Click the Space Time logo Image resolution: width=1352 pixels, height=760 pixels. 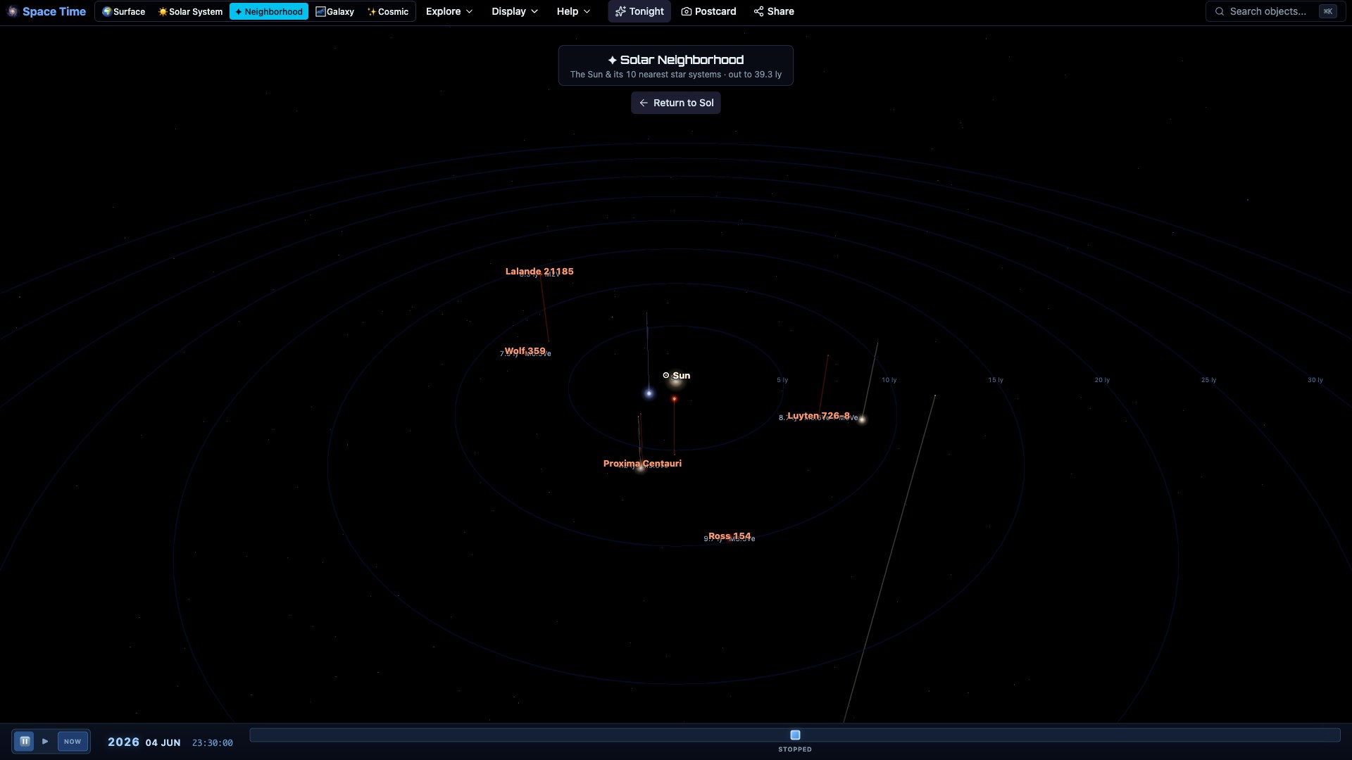coord(46,11)
